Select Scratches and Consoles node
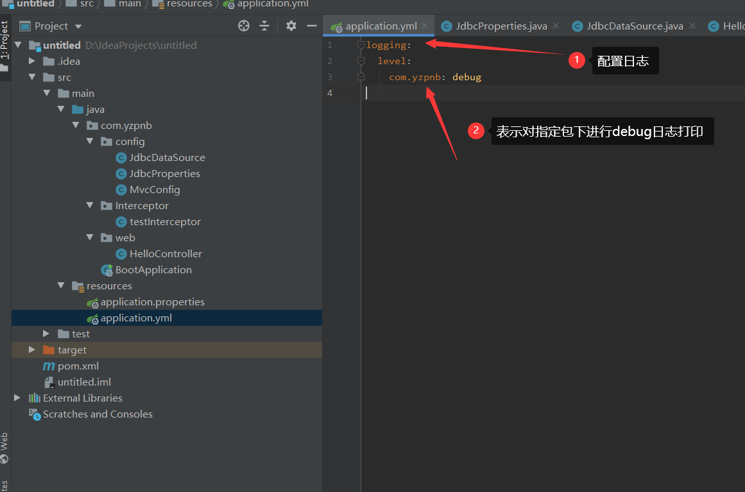This screenshot has width=745, height=492. pos(98,414)
